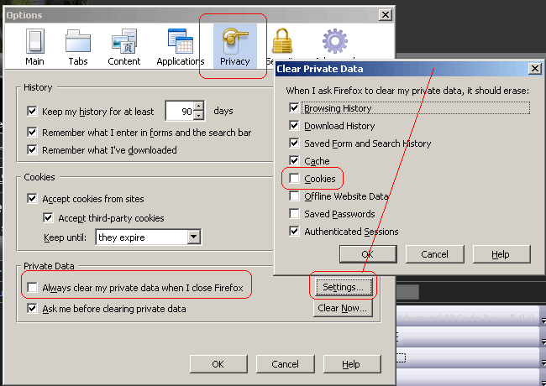Select the Privacy key icon

click(234, 43)
